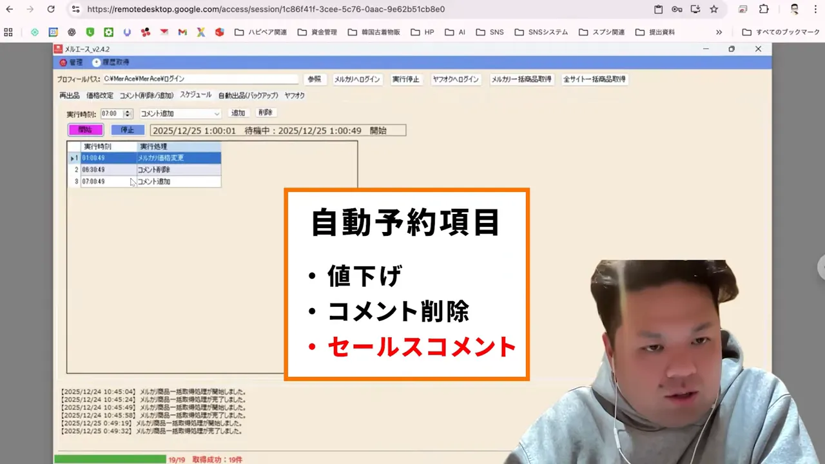825x464 pixels.
Task: Bookmark this page with the star icon
Action: [714, 9]
